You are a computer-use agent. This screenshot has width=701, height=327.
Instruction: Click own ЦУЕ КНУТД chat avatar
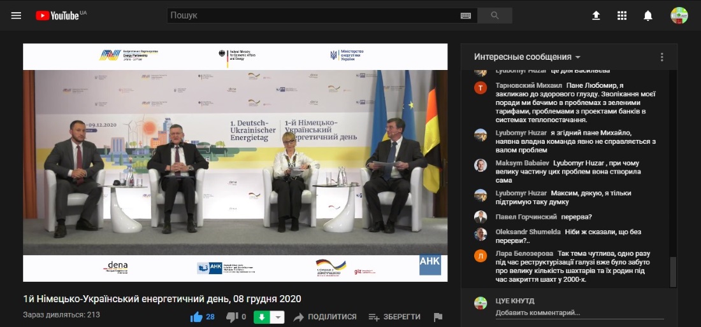tap(481, 303)
